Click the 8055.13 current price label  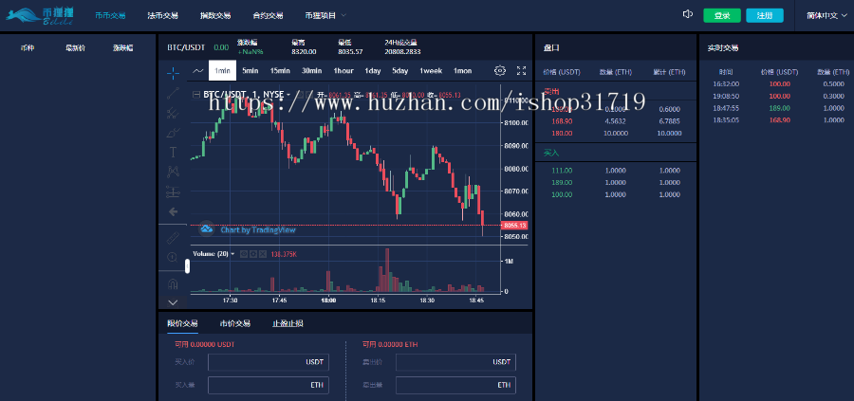click(514, 226)
